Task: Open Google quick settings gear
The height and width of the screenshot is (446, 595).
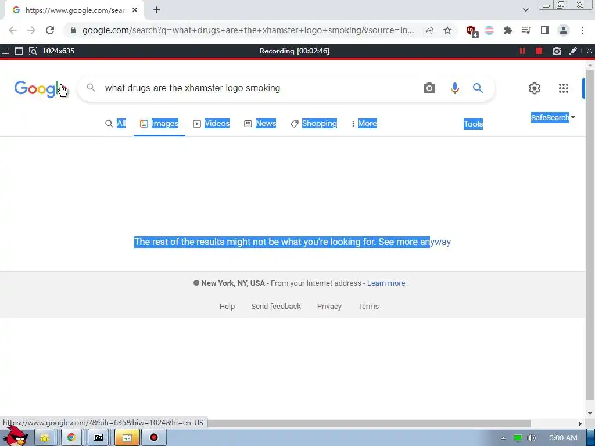Action: pyautogui.click(x=535, y=88)
